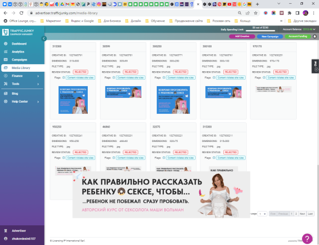Open the 30599 banner thumbnail
The width and height of the screenshot is (319, 245).
click(123, 92)
